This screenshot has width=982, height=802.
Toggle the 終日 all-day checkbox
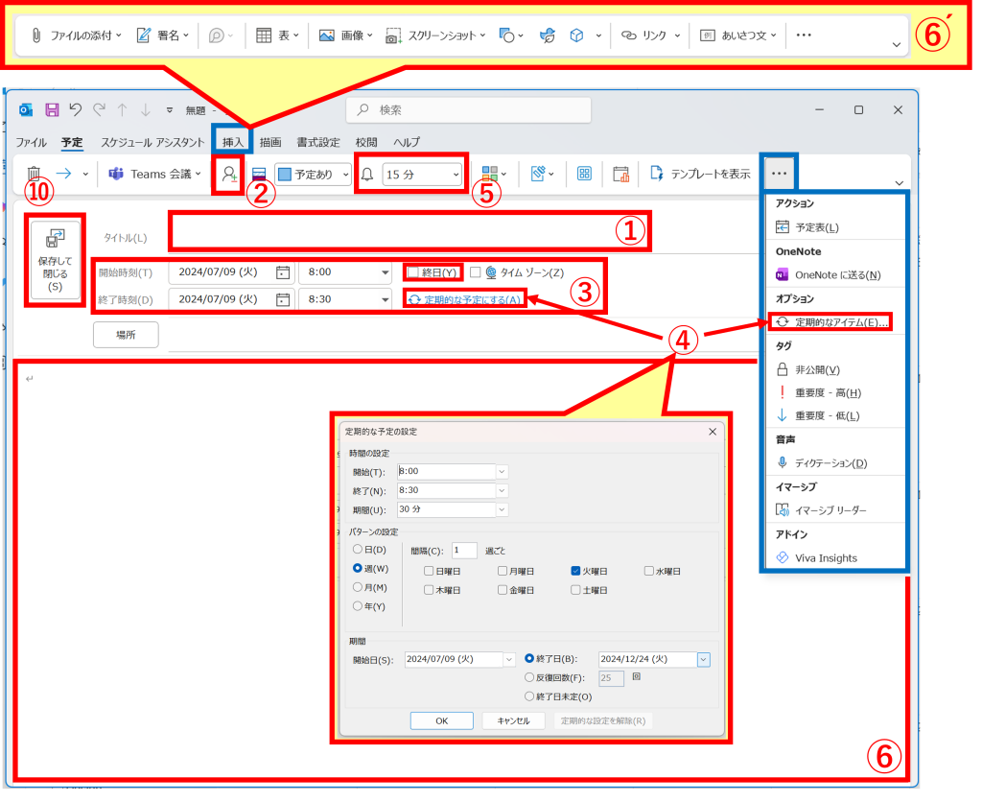click(414, 272)
